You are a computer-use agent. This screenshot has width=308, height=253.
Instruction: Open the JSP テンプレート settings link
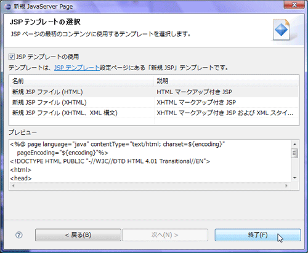pyautogui.click(x=77, y=68)
